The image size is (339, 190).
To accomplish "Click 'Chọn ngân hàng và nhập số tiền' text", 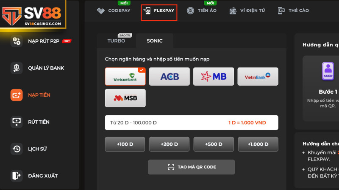I will 157,59.
